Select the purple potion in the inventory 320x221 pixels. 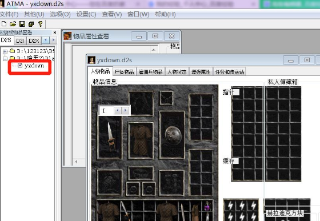coord(207,206)
